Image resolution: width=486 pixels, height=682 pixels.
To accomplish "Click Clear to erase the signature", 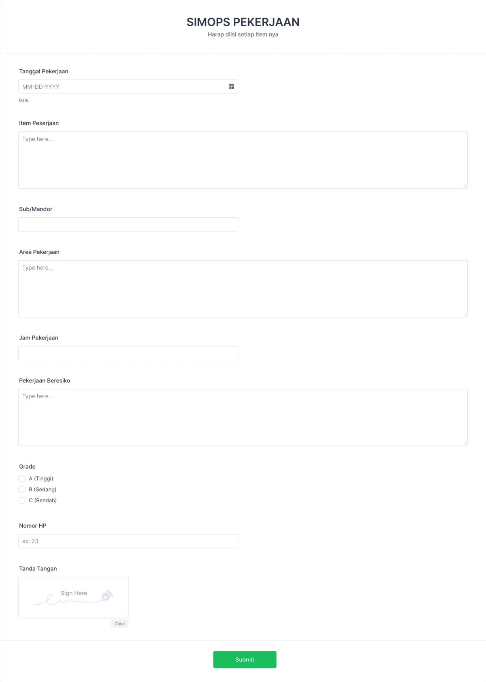I will (120, 624).
